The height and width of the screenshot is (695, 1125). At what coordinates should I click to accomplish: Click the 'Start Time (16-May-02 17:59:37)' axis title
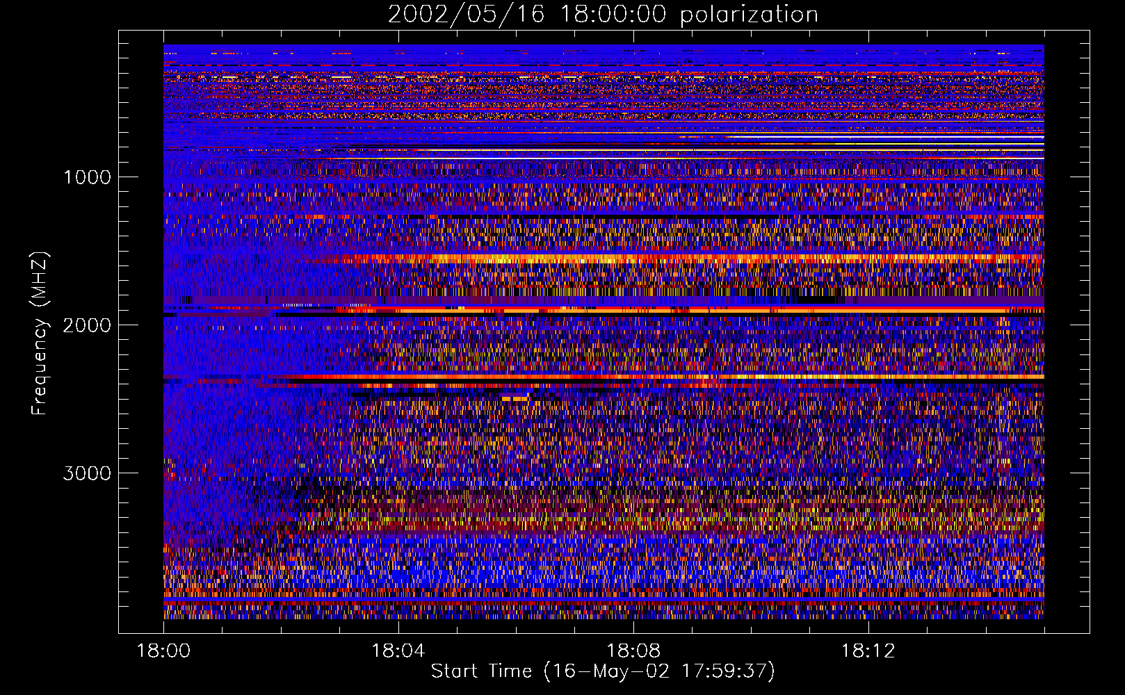tap(603, 671)
